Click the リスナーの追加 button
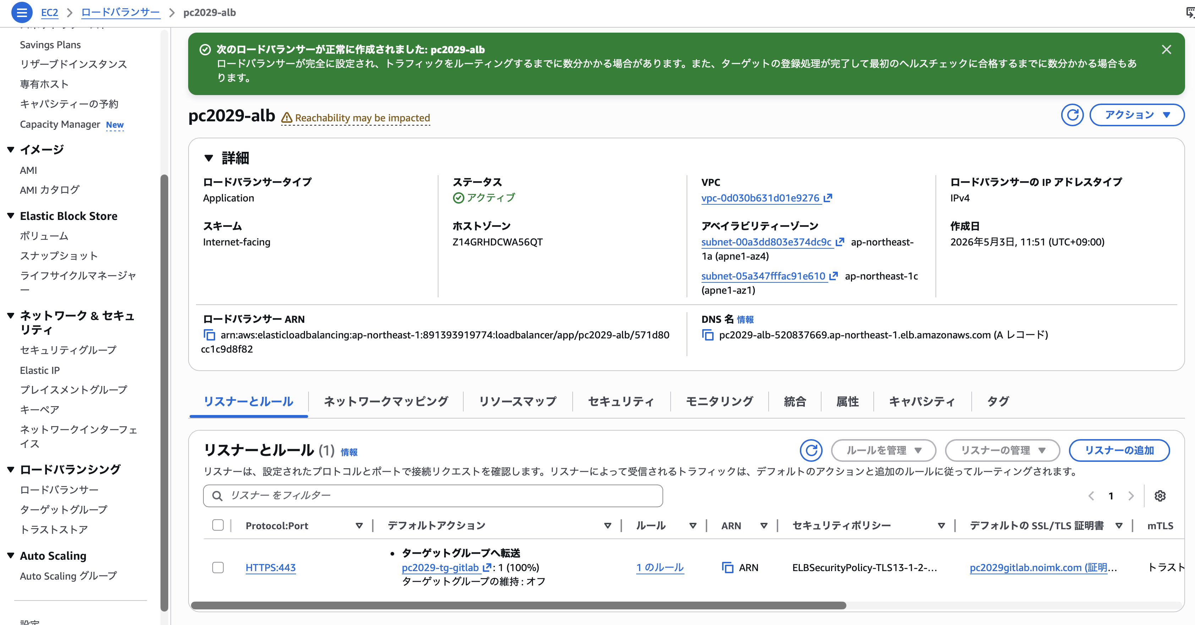Screen dimensions: 1195x625 click(1119, 450)
